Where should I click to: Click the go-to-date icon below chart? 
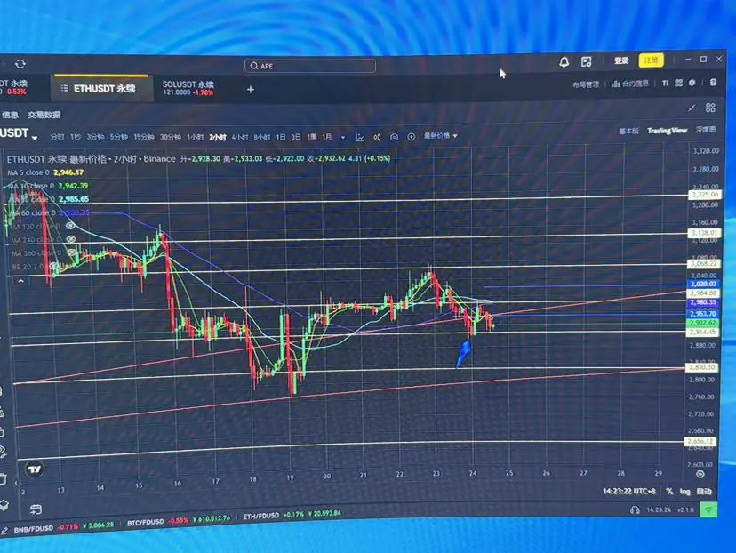36,509
